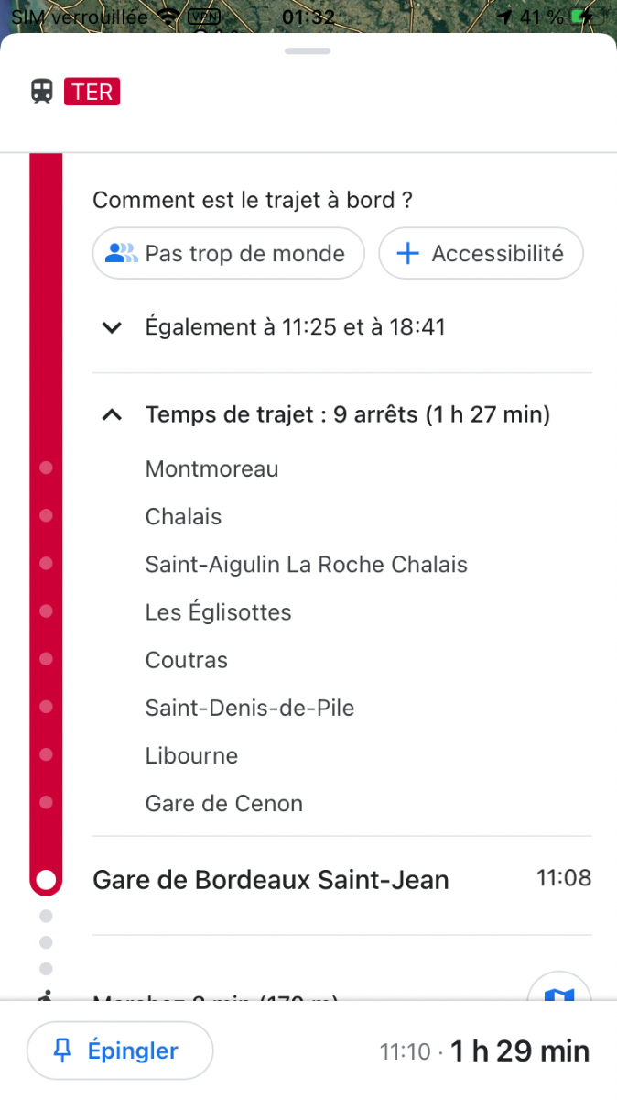Add Accessibilité feedback chip
Image resolution: width=617 pixels, height=1100 pixels.
pyautogui.click(x=481, y=253)
